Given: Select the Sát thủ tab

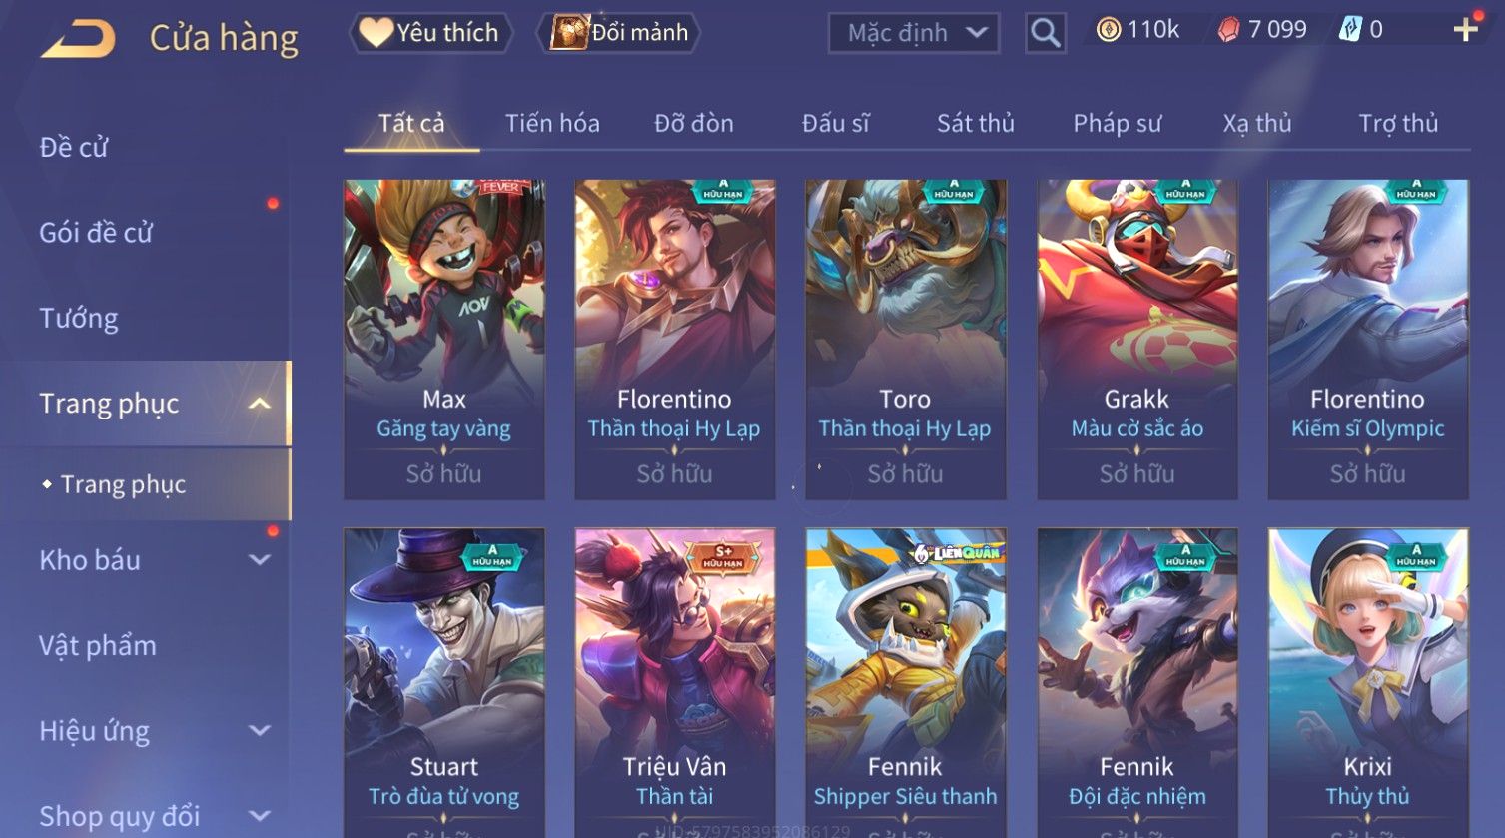Looking at the screenshot, I should [x=975, y=123].
